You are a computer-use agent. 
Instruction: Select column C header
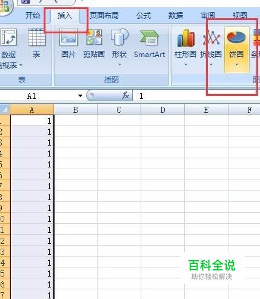tap(119, 110)
